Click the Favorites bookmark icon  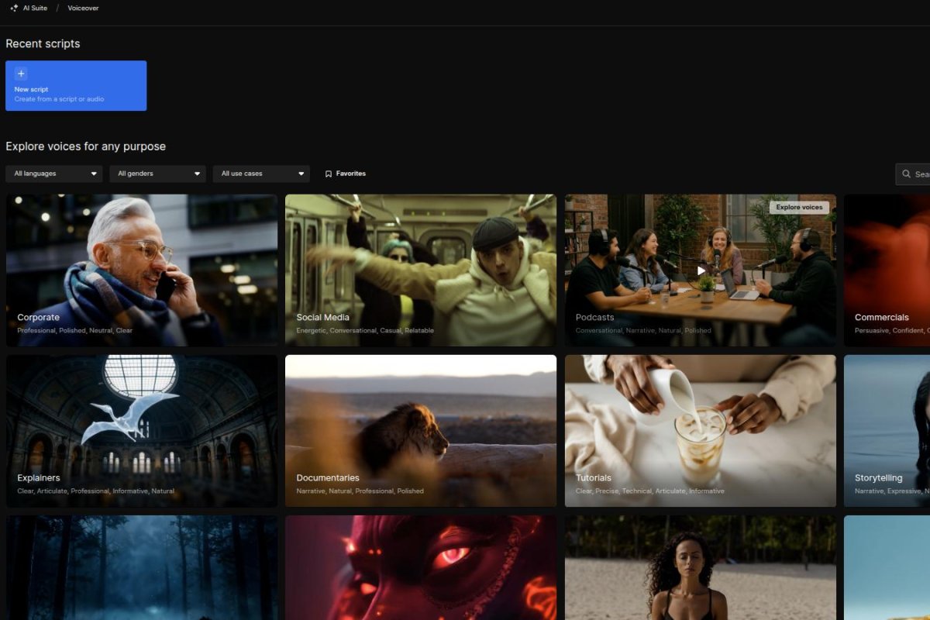[x=329, y=173]
